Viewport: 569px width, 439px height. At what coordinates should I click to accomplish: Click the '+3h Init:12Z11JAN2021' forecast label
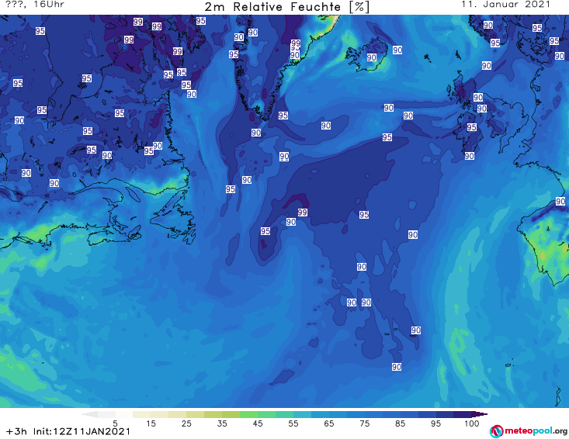[x=68, y=431]
